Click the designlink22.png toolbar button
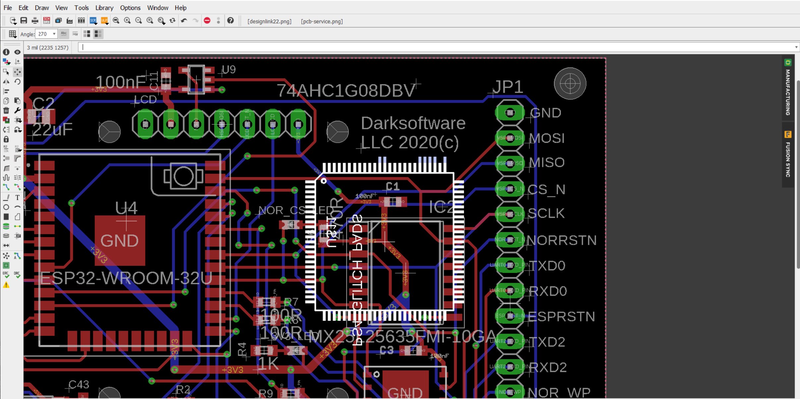Screen dimensions: 800x399 (x=269, y=21)
